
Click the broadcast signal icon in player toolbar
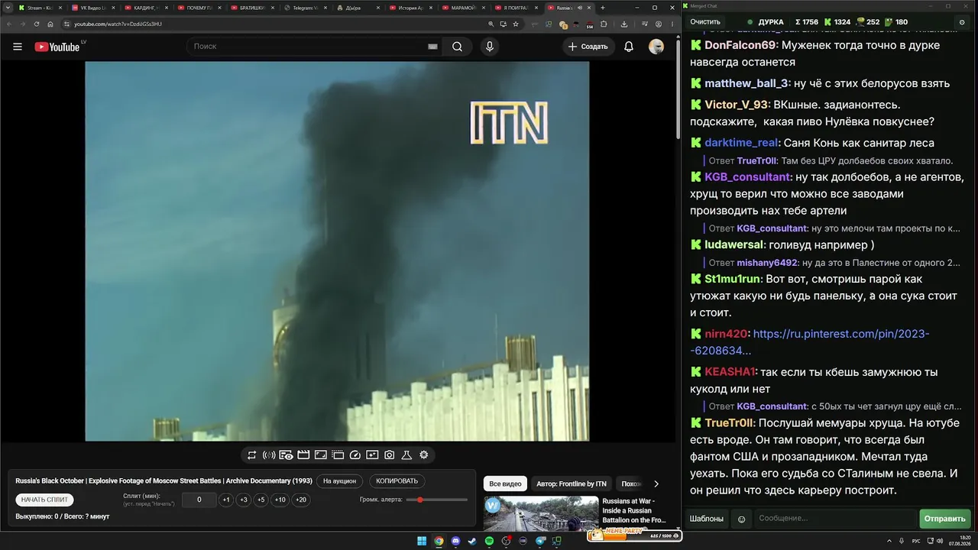pyautogui.click(x=269, y=455)
